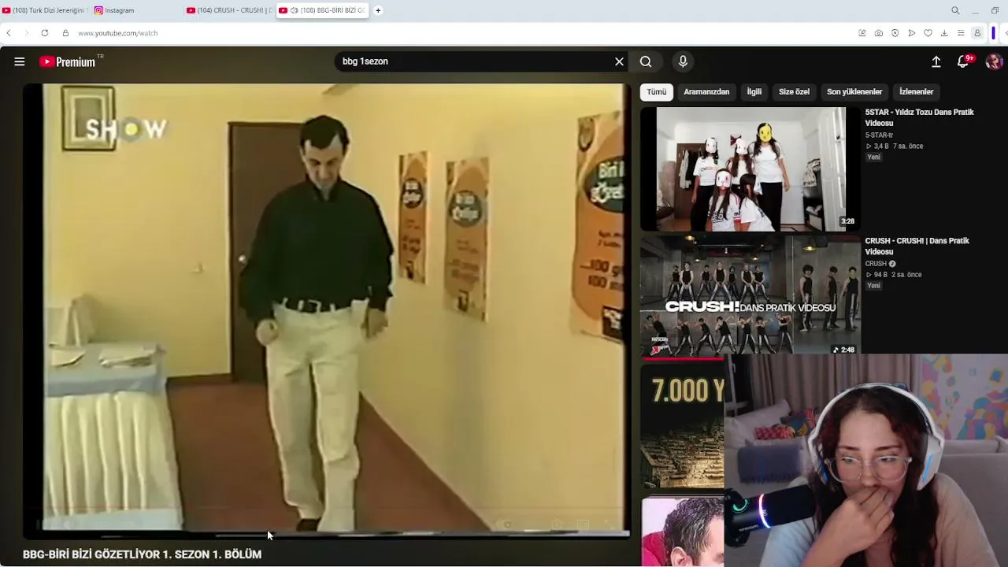
Task: Open the upload/create video icon
Action: 936,61
